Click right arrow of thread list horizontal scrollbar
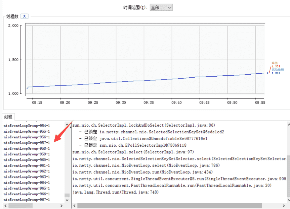Viewport: 290px width, 209px height. point(61,206)
